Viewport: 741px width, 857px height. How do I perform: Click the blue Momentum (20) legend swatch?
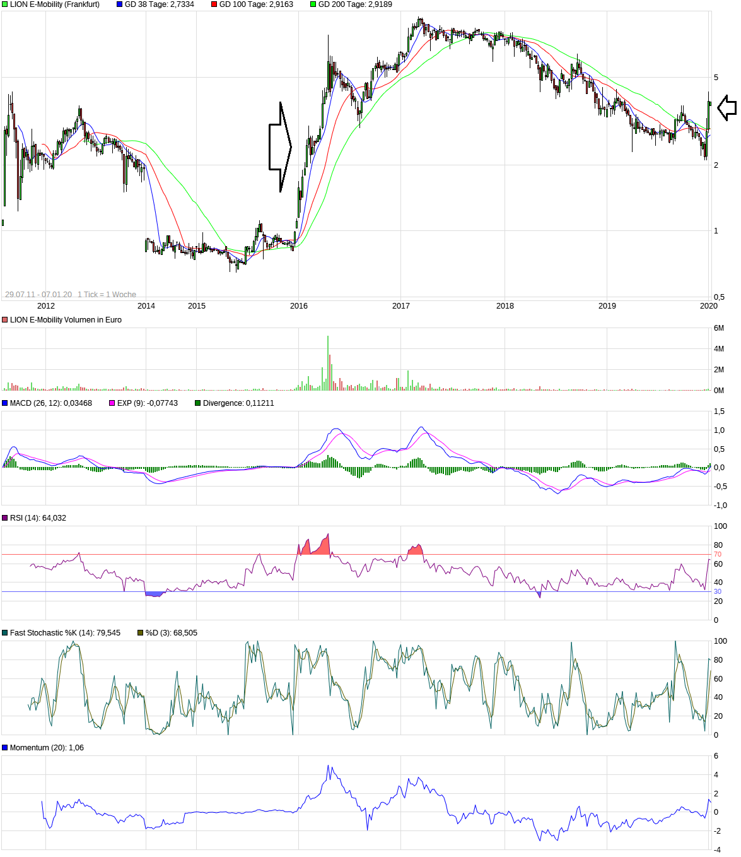point(5,748)
